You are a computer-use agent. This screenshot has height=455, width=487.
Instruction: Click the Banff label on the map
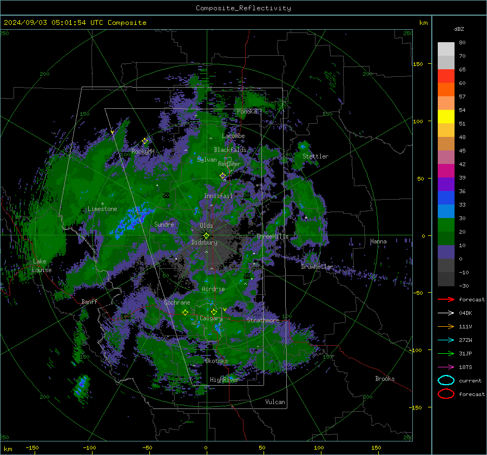click(89, 302)
